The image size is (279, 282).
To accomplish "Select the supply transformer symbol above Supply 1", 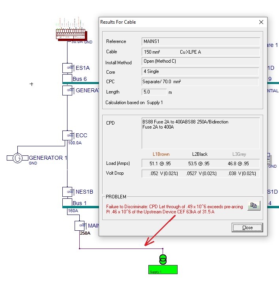I will point(163,260).
